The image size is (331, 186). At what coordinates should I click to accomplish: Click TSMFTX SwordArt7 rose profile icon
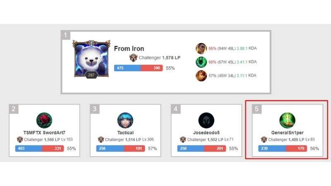[44, 120]
